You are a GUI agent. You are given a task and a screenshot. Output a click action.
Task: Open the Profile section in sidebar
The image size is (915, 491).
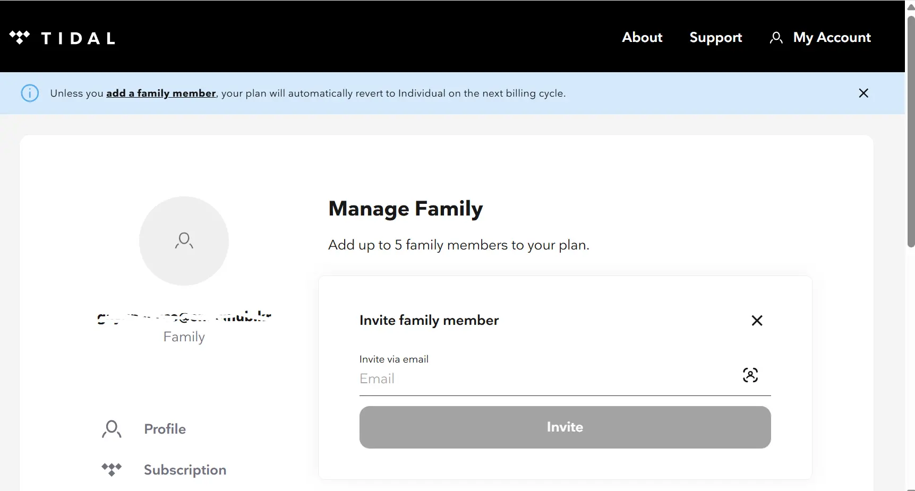pyautogui.click(x=165, y=429)
